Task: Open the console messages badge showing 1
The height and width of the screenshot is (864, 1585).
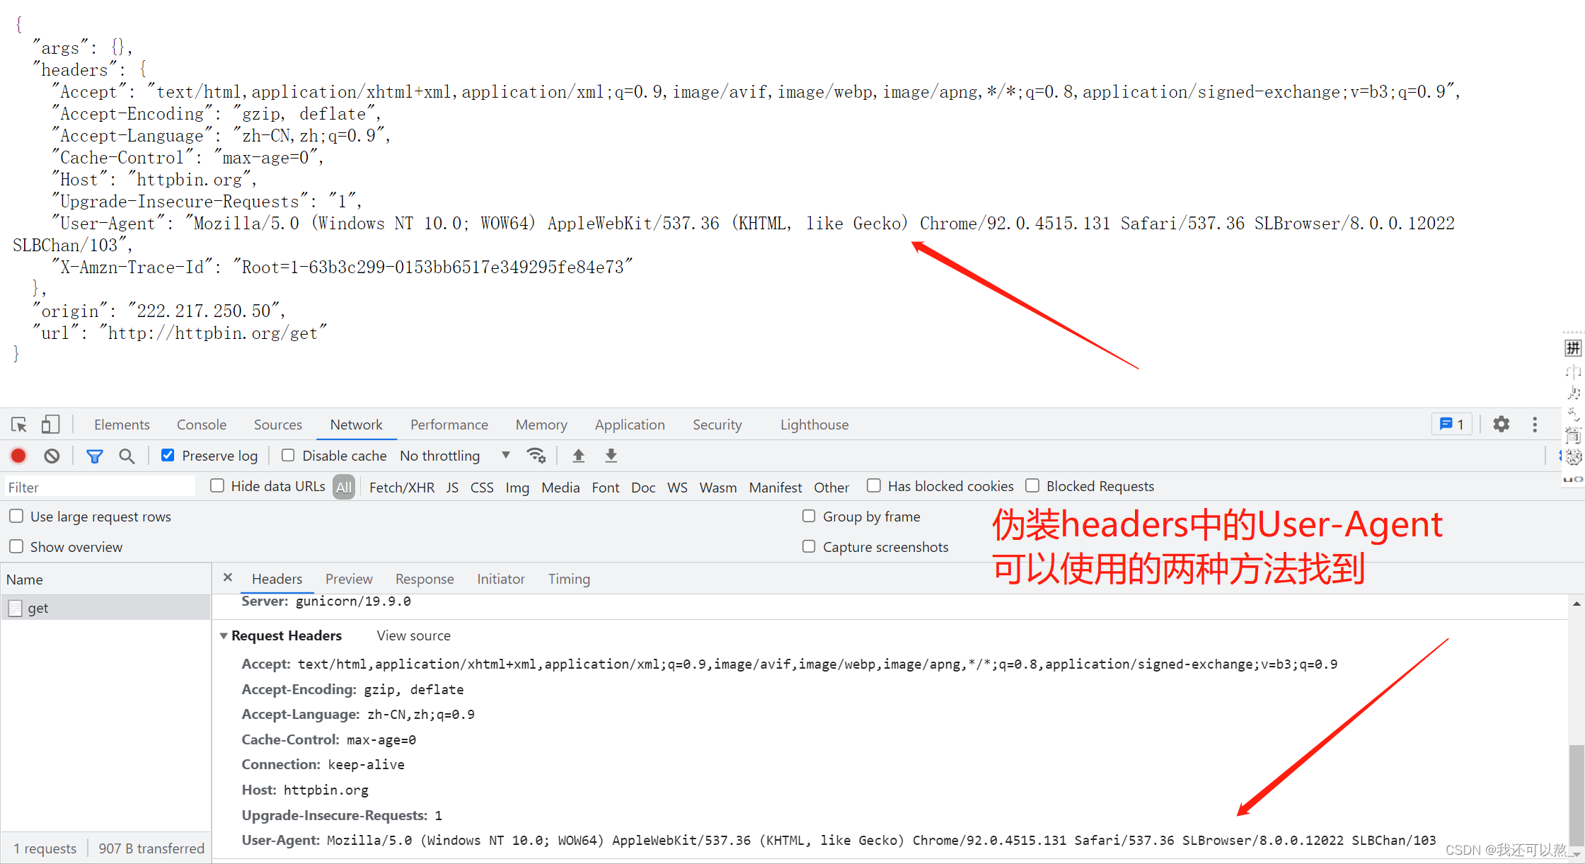Action: tap(1452, 424)
